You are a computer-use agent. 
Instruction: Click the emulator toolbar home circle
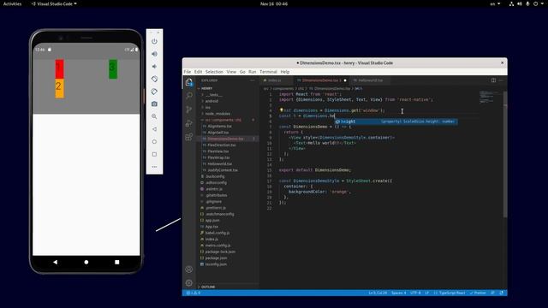tap(154, 142)
